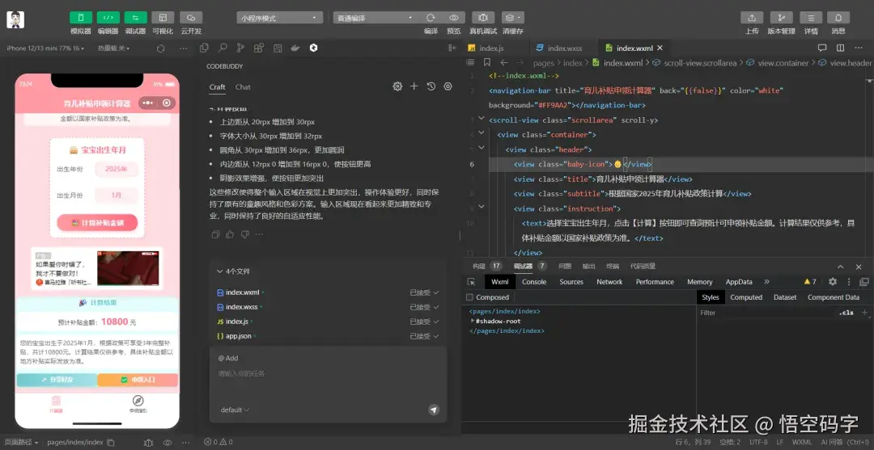
Task: Close the index.wxml editor tab
Action: pos(660,48)
